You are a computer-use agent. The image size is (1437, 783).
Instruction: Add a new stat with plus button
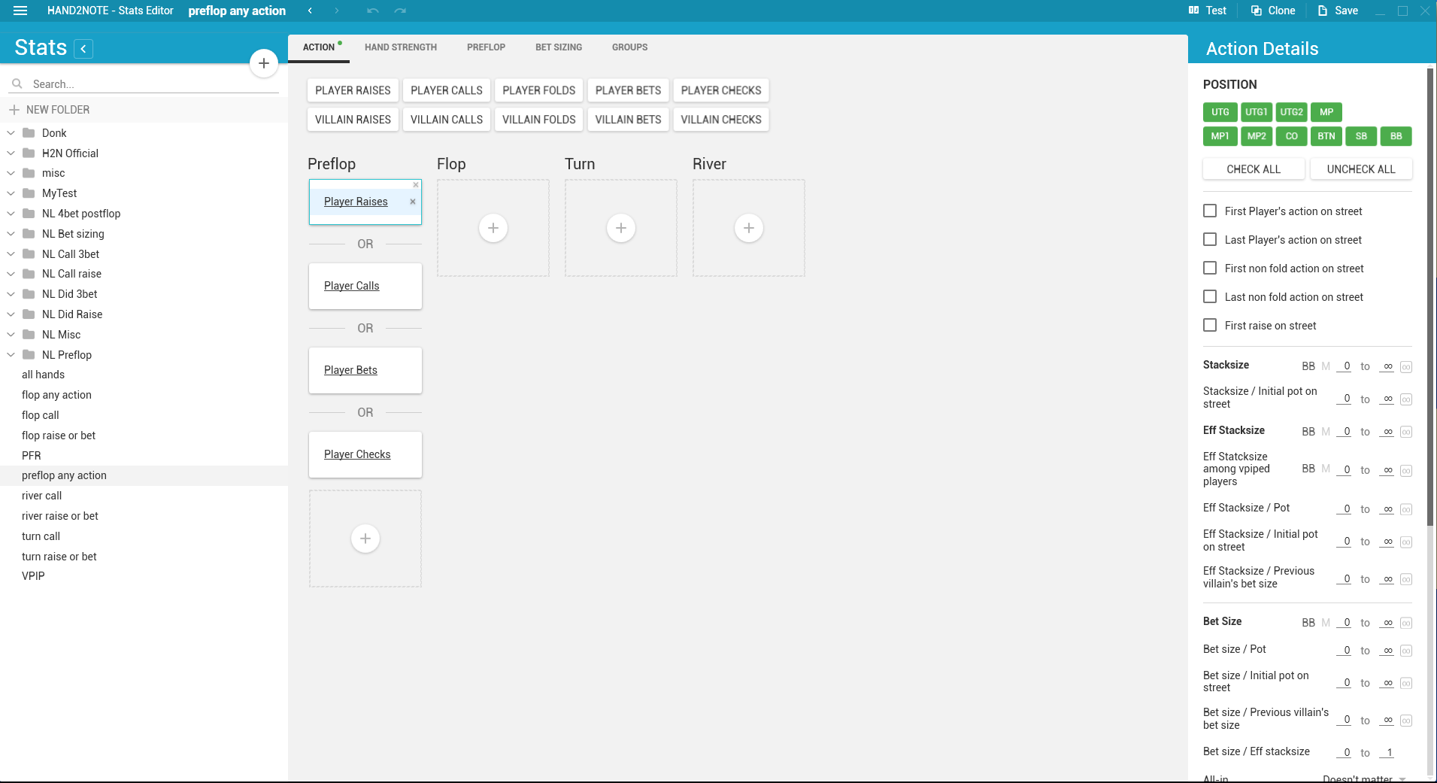click(264, 63)
